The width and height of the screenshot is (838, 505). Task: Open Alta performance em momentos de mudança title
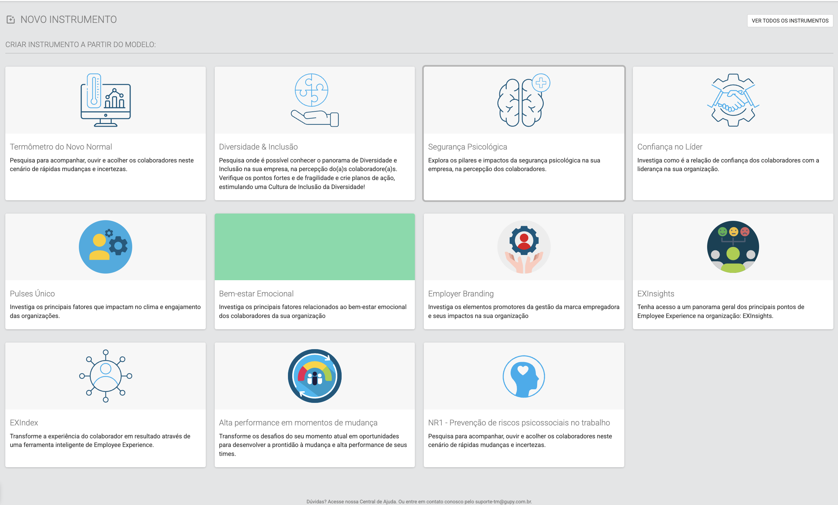[x=298, y=422]
